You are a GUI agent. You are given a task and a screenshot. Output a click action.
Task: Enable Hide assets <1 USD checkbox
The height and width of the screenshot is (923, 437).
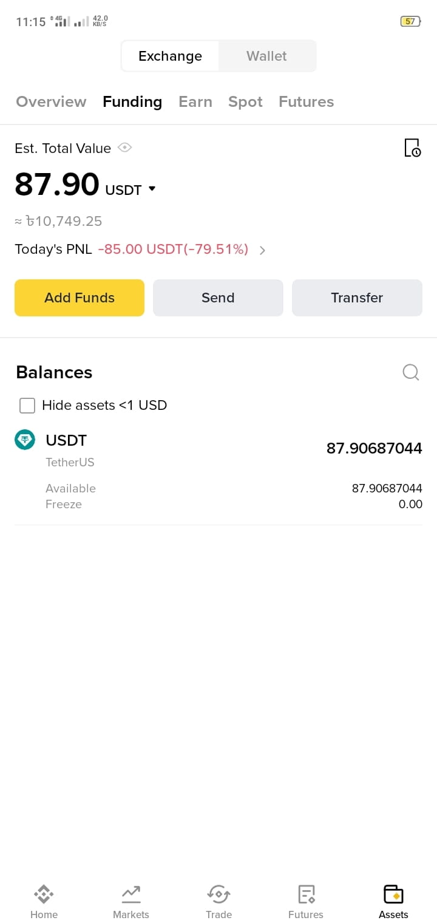click(x=27, y=405)
